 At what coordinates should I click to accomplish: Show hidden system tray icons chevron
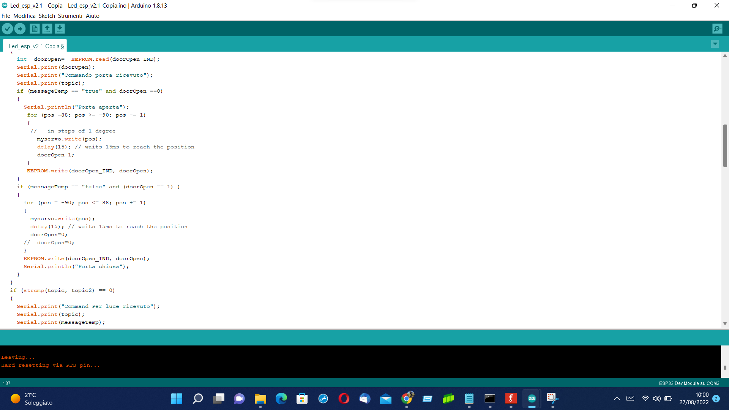617,399
